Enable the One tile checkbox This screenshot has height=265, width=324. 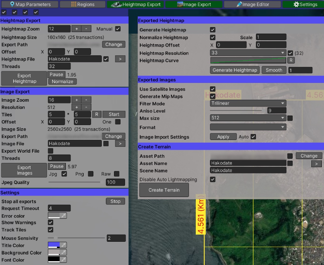118,122
